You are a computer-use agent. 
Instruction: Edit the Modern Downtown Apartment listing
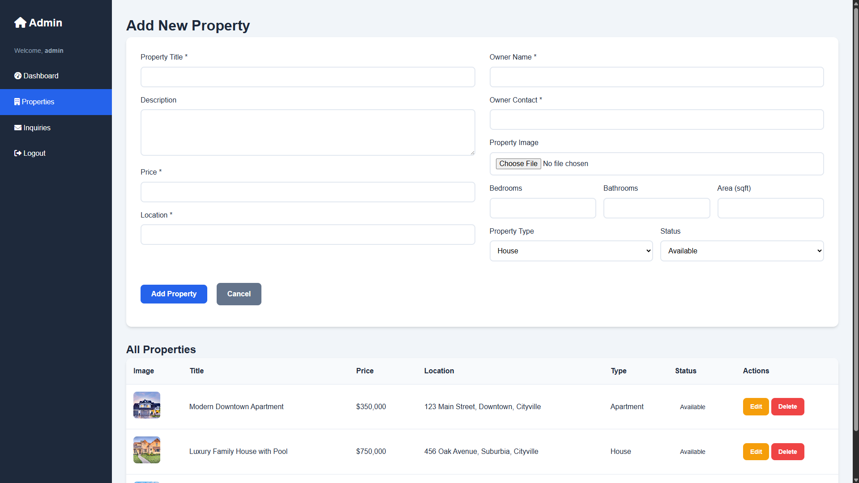(x=756, y=406)
